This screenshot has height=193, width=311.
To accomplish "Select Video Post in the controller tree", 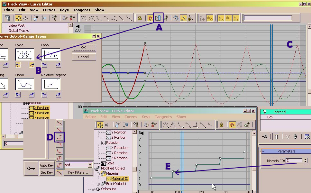I will point(16,25).
